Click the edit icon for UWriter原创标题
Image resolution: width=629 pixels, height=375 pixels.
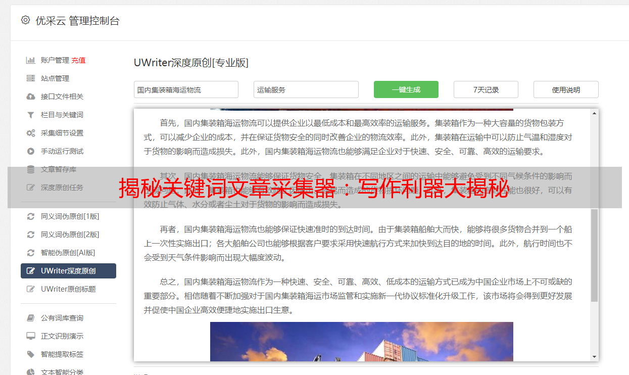[31, 289]
